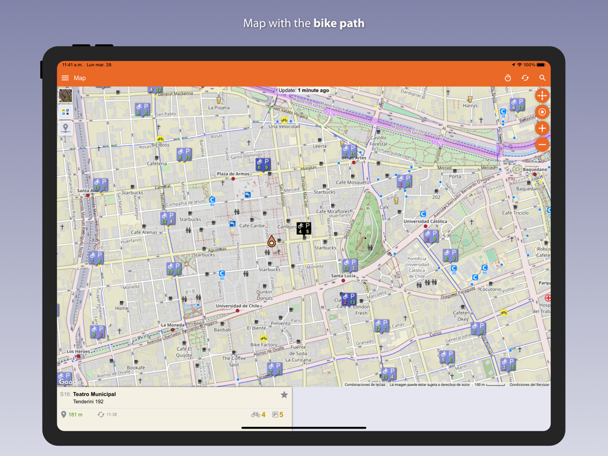Select the bike station marker showing 12 / 7 near Cañas
The image size is (608, 456).
381,326
